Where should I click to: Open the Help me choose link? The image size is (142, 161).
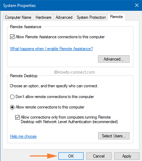(23, 136)
